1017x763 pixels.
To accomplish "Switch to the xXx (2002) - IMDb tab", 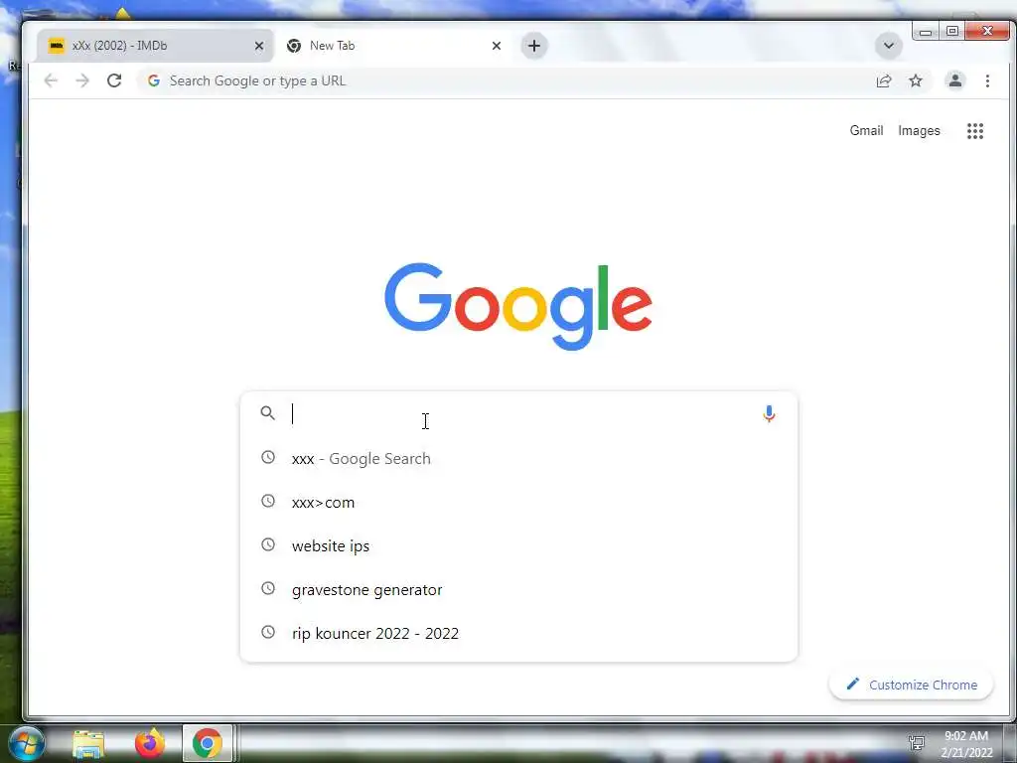I will [x=156, y=46].
